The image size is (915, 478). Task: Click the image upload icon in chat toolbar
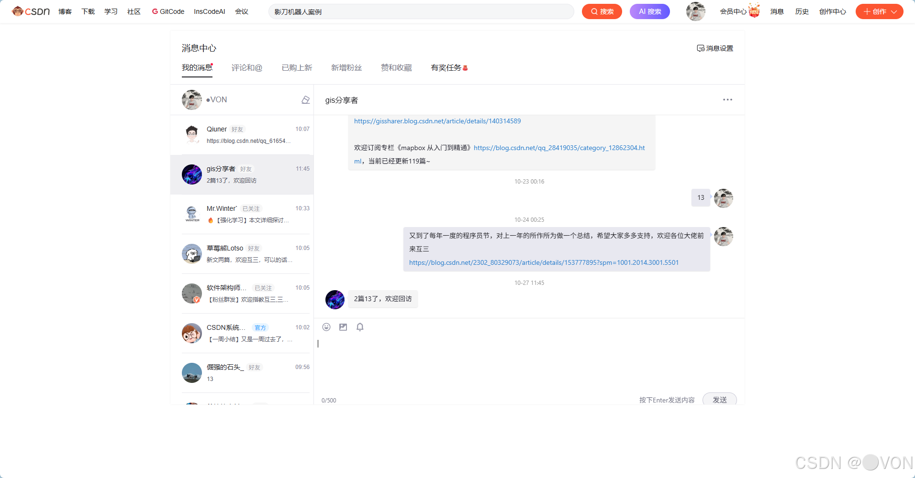click(343, 327)
